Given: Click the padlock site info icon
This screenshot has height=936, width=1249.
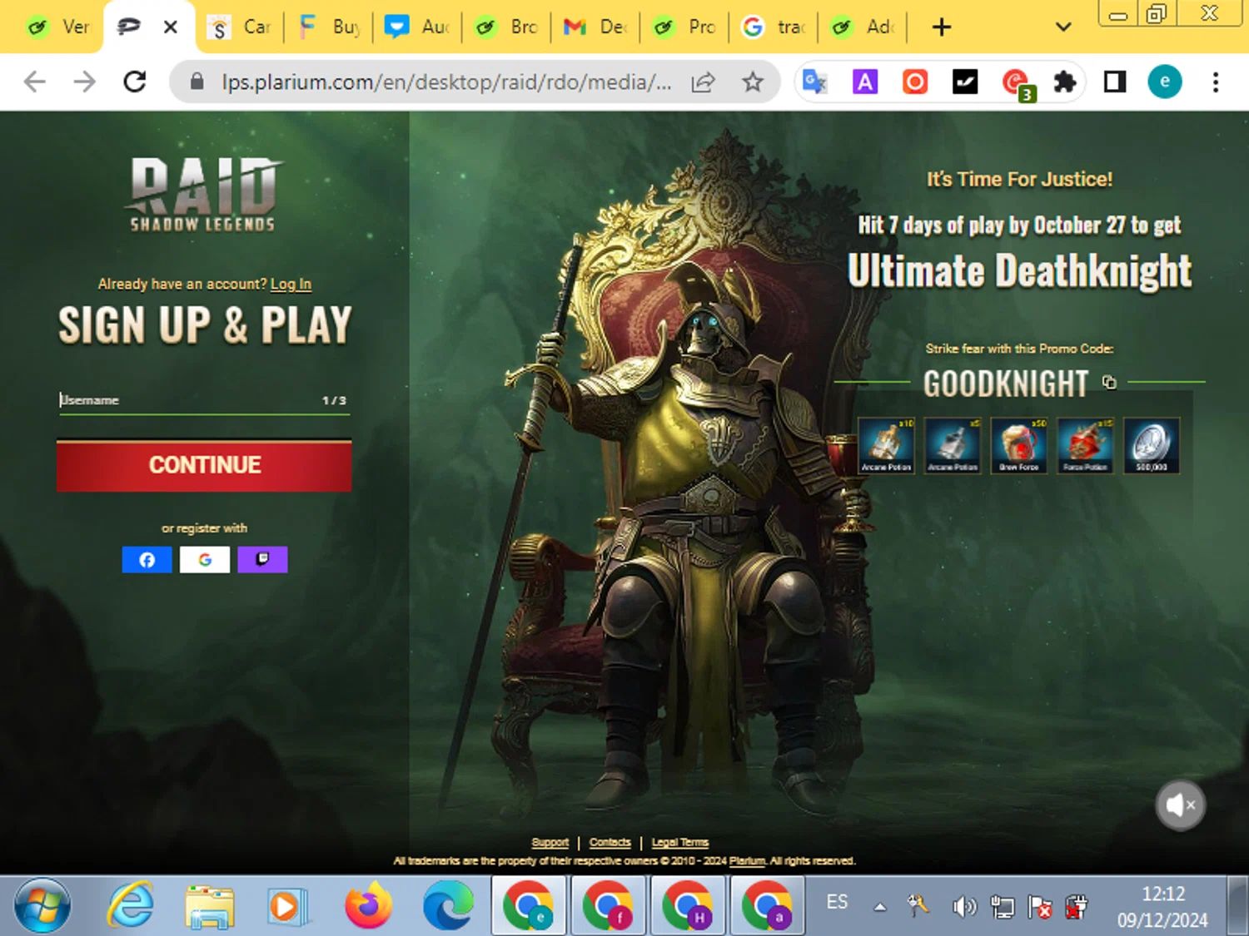Looking at the screenshot, I should (x=197, y=82).
